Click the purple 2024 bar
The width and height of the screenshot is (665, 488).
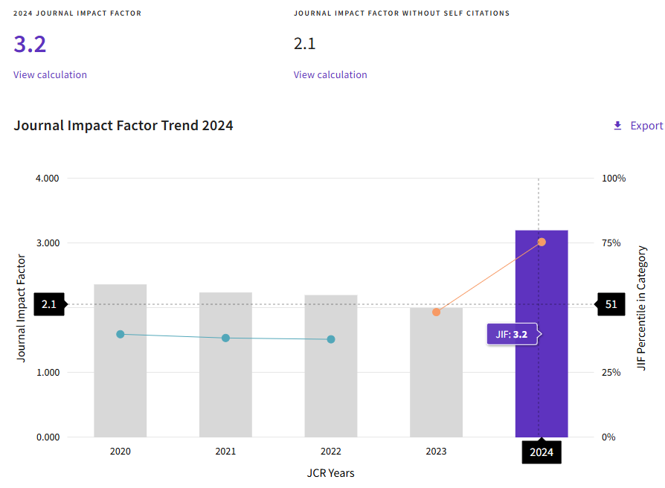pos(554,387)
